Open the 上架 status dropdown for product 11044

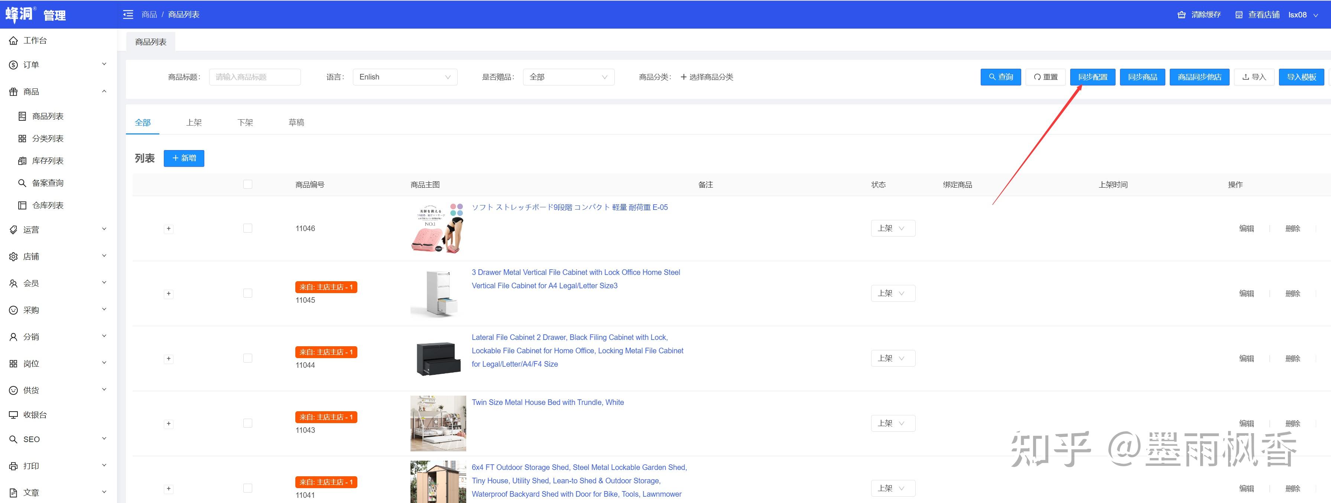tap(893, 358)
